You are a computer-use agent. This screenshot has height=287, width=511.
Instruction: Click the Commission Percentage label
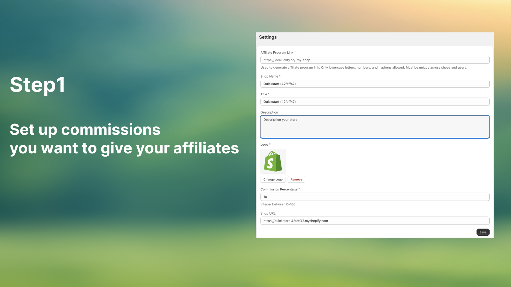point(279,189)
